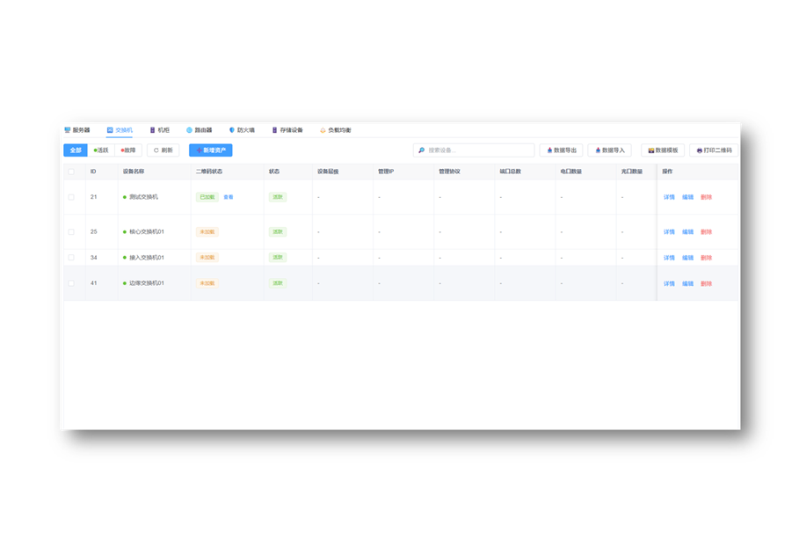This screenshot has width=799, height=549.
Task: Click the 负载均衡 icon
Action: point(323,130)
